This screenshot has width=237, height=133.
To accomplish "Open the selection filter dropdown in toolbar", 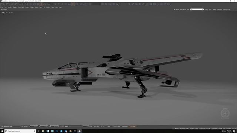I will tap(22, 4).
